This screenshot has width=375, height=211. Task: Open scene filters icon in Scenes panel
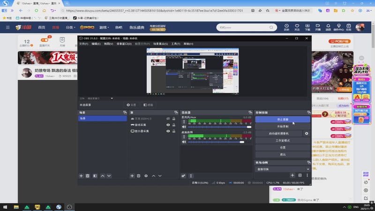coord(95,176)
